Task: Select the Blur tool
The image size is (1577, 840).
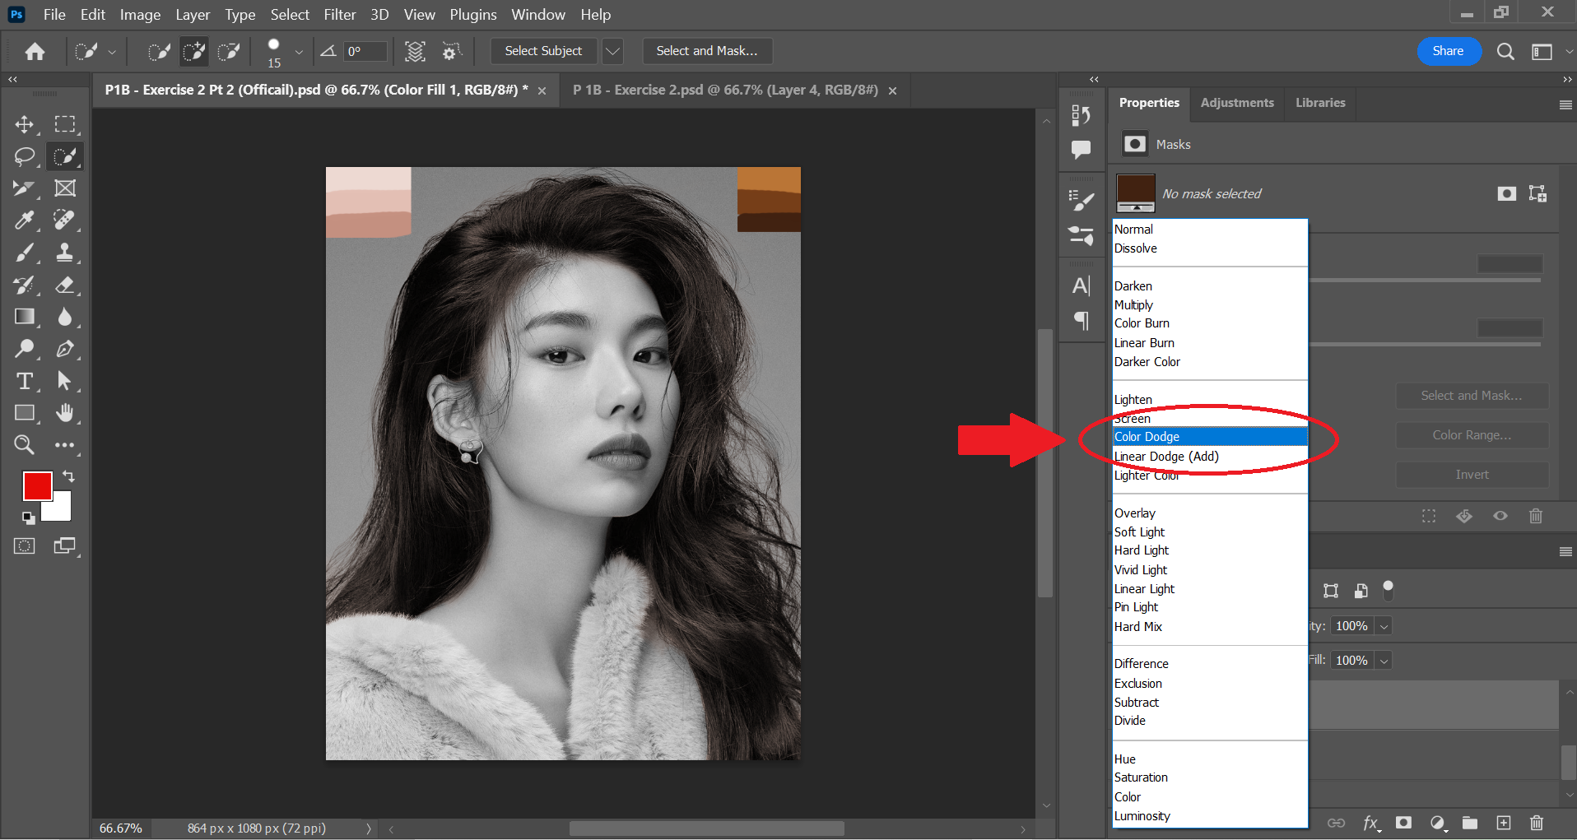Action: (x=65, y=317)
